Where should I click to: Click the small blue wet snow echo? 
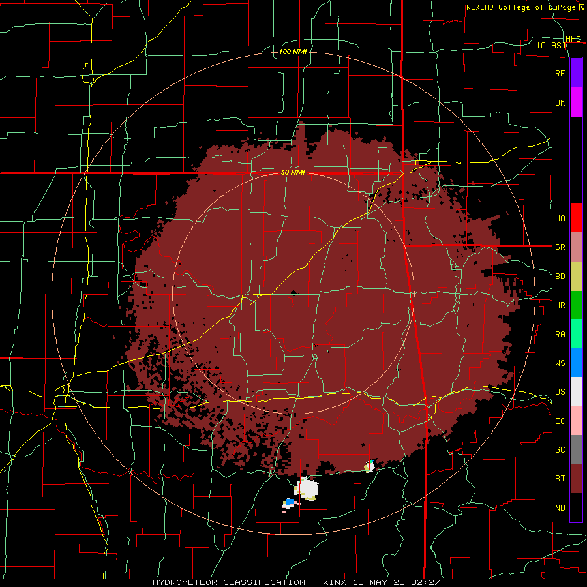click(290, 502)
